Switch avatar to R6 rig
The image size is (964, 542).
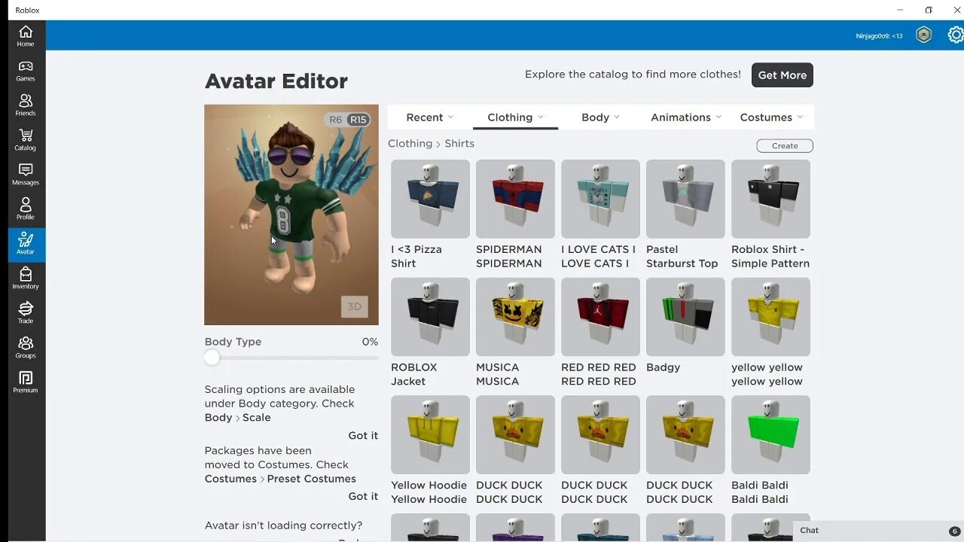(x=335, y=120)
